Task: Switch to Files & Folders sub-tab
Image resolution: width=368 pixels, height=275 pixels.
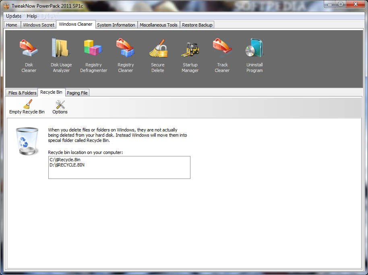Action: 22,93
